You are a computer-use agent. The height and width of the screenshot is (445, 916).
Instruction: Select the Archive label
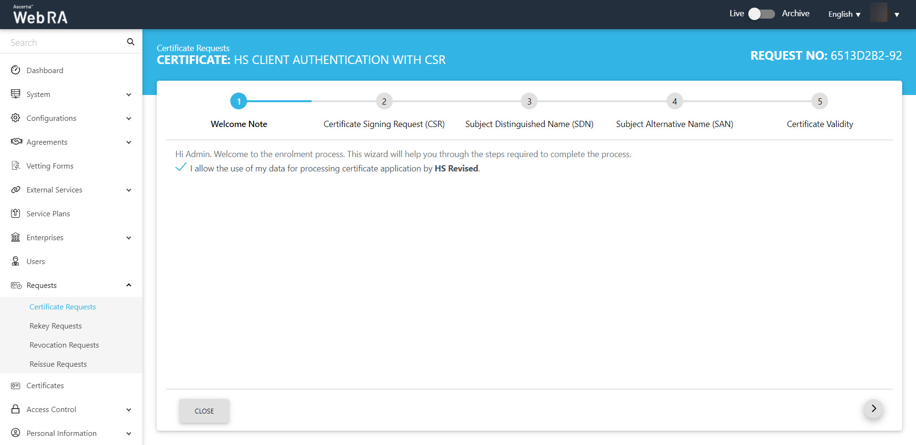pyautogui.click(x=796, y=13)
